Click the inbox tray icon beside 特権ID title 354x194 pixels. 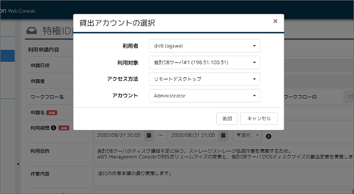click(32, 31)
